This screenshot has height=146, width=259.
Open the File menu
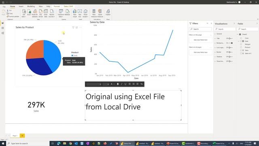tap(4, 6)
